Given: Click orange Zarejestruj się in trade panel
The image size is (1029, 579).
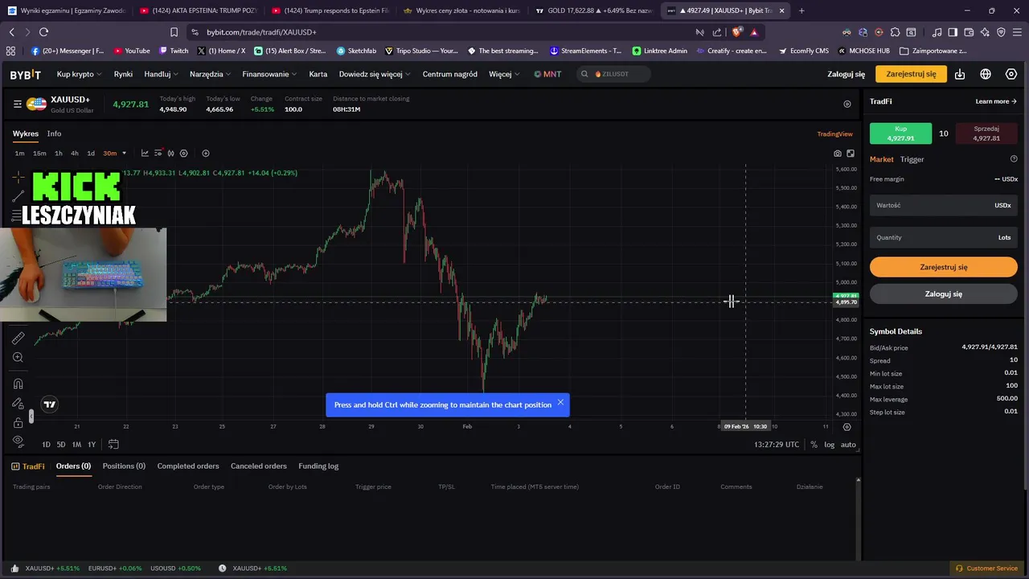Looking at the screenshot, I should point(943,267).
